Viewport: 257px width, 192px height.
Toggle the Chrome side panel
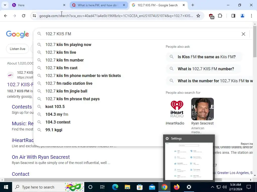[x=233, y=16]
